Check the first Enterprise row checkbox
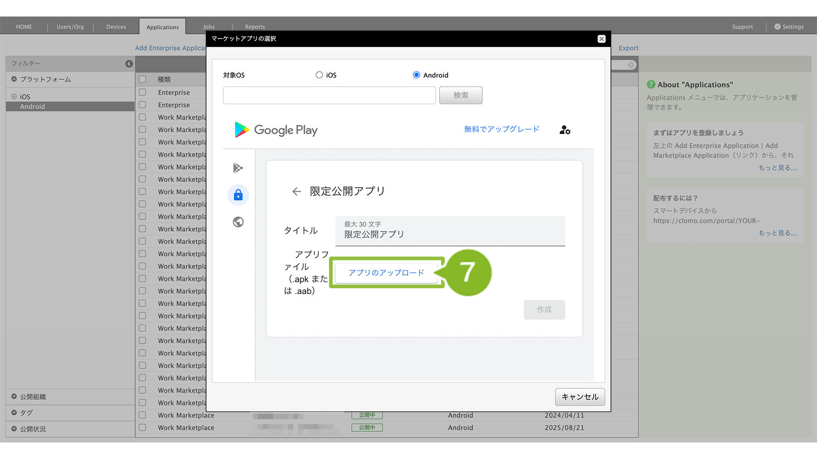The height and width of the screenshot is (459, 817). pos(143,92)
